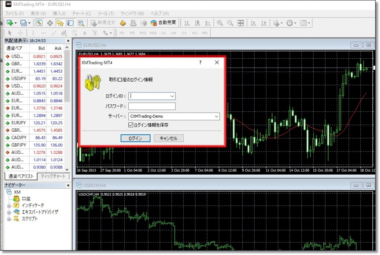
Task: Toggle the Terminal panel icon
Action: 70,23
